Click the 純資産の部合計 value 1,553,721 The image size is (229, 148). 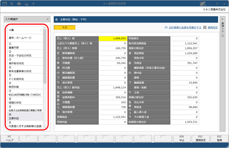tap(185, 122)
